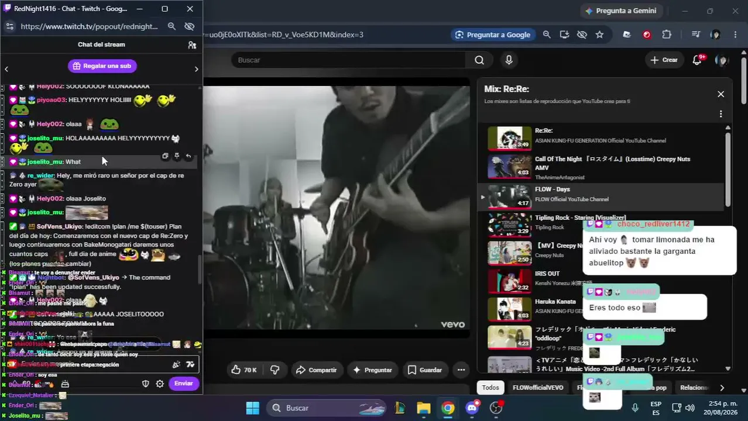The height and width of the screenshot is (421, 748).
Task: Go to next gift banner arrow in chat
Action: [x=196, y=69]
